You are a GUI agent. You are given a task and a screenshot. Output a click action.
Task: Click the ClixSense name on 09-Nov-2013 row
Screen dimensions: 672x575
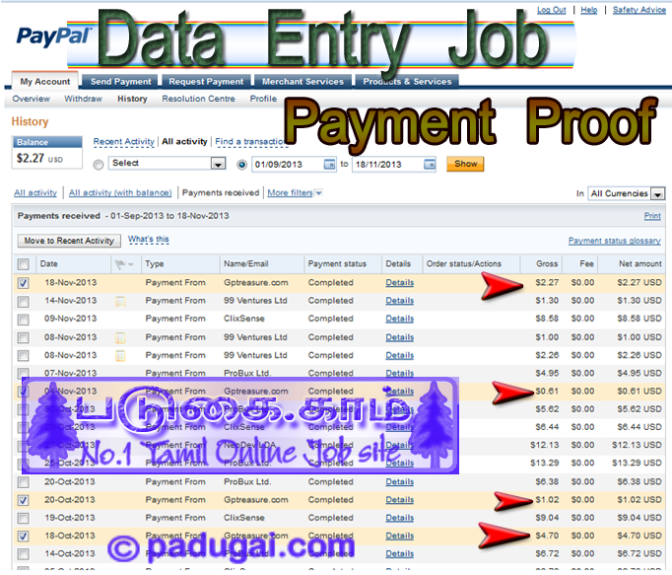tap(244, 319)
